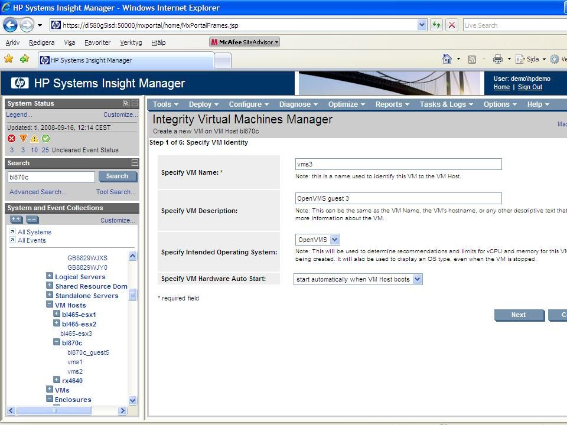This screenshot has width=567, height=425.
Task: Expand the VMs node
Action: click(x=50, y=389)
